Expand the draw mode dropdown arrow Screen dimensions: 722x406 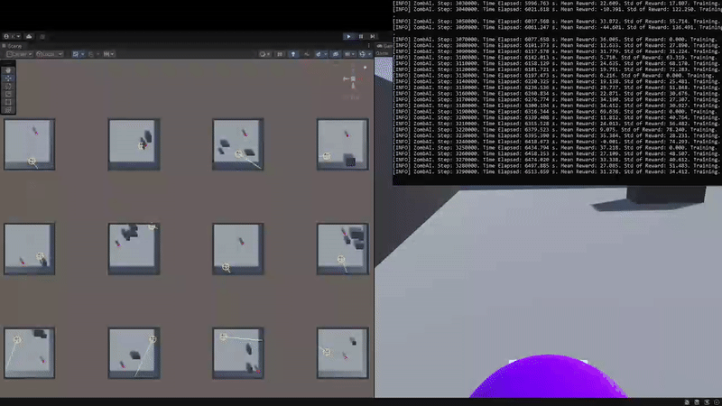(268, 54)
